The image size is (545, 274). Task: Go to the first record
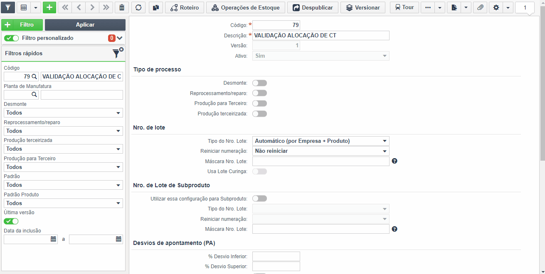coord(65,7)
